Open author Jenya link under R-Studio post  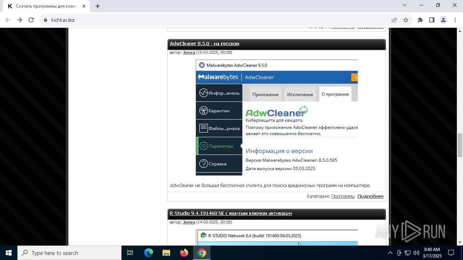point(189,222)
